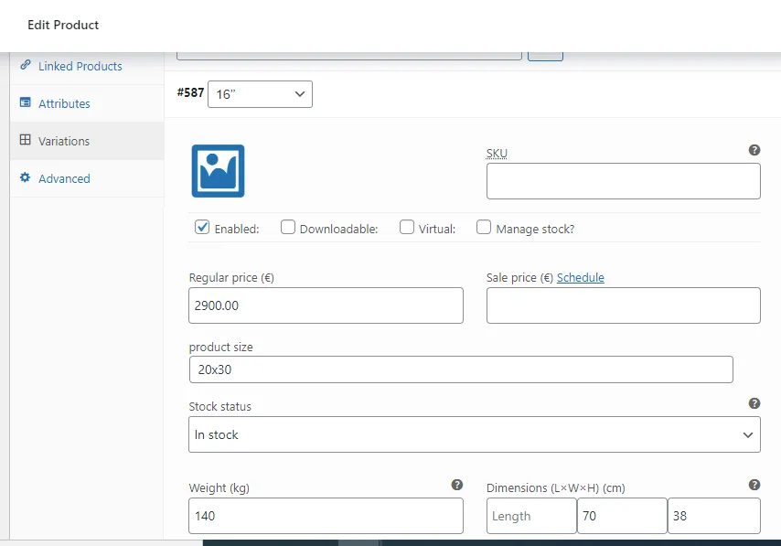Click the Advanced gear icon
Screen dimensions: 781x546
coord(25,177)
